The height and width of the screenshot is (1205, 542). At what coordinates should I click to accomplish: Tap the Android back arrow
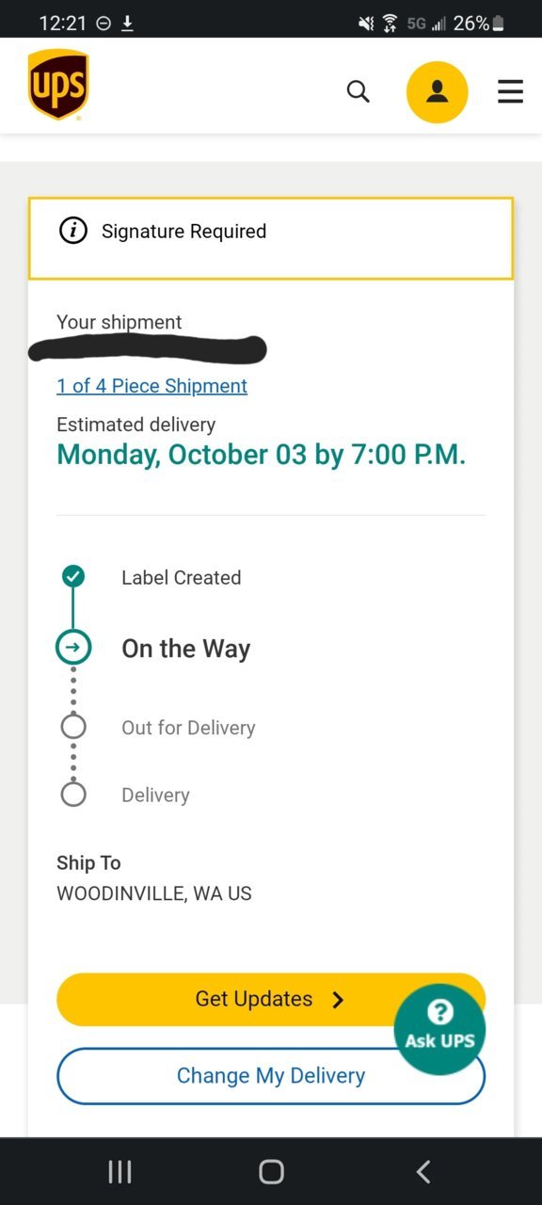423,1171
